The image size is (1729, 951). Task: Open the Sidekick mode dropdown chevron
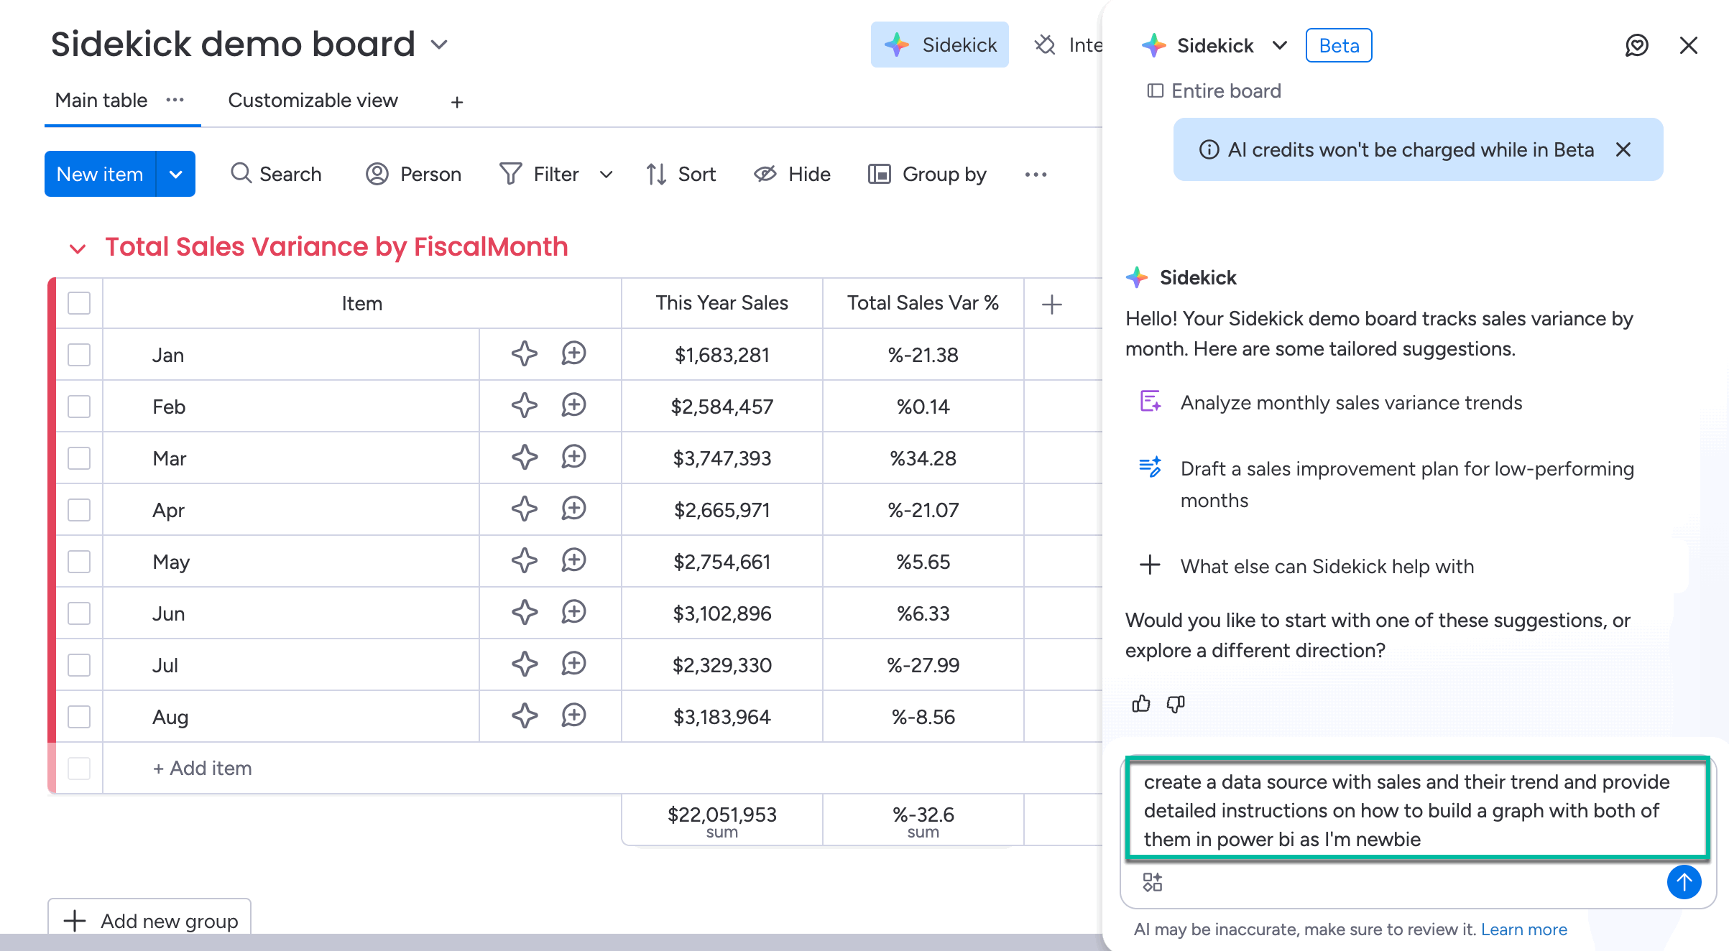(x=1279, y=46)
